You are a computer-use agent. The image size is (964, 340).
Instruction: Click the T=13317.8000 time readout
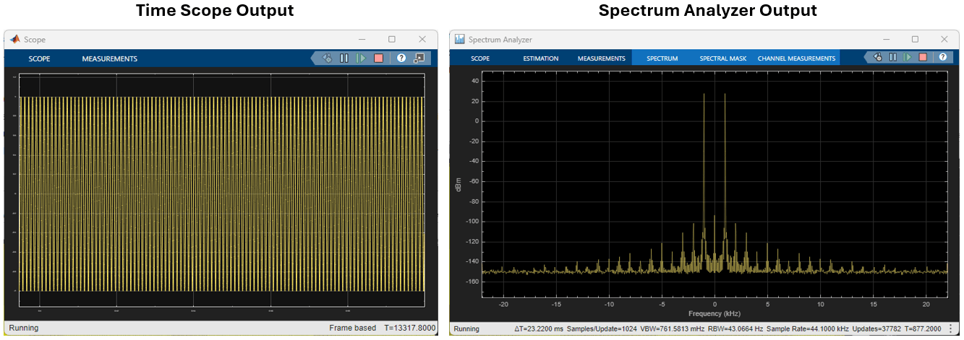[x=409, y=328]
